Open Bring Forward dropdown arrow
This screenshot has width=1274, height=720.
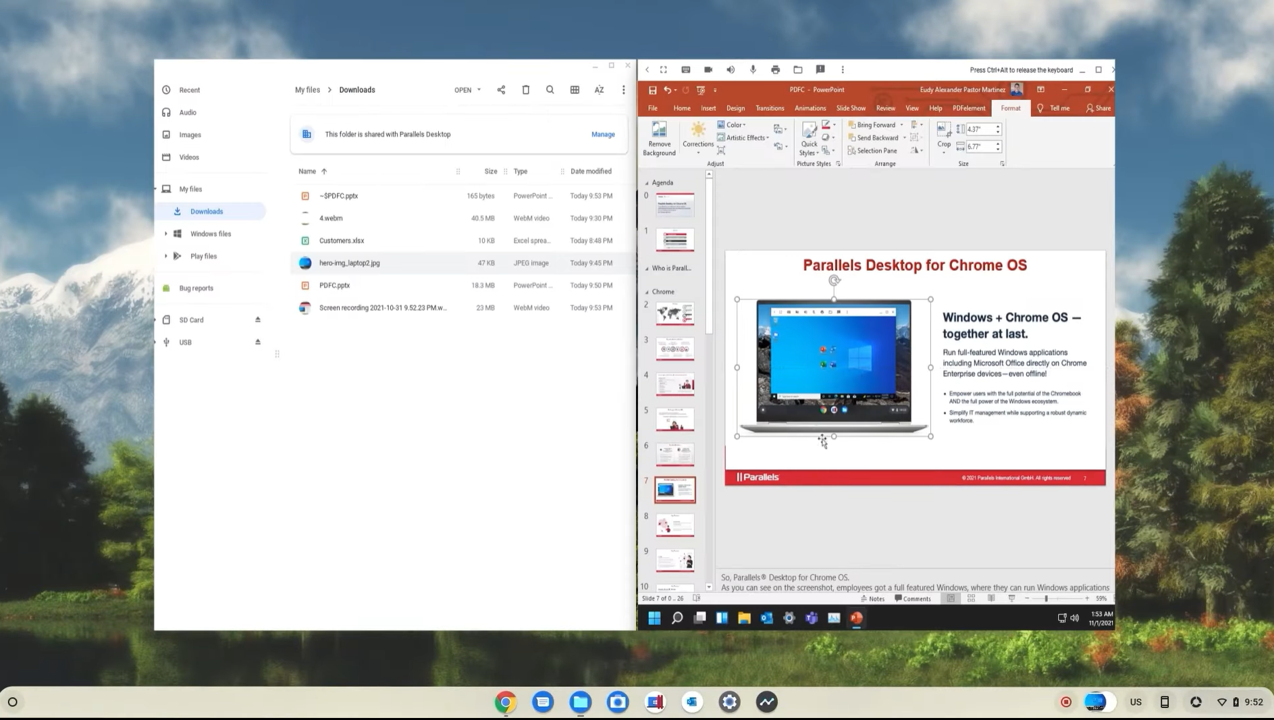coord(902,125)
